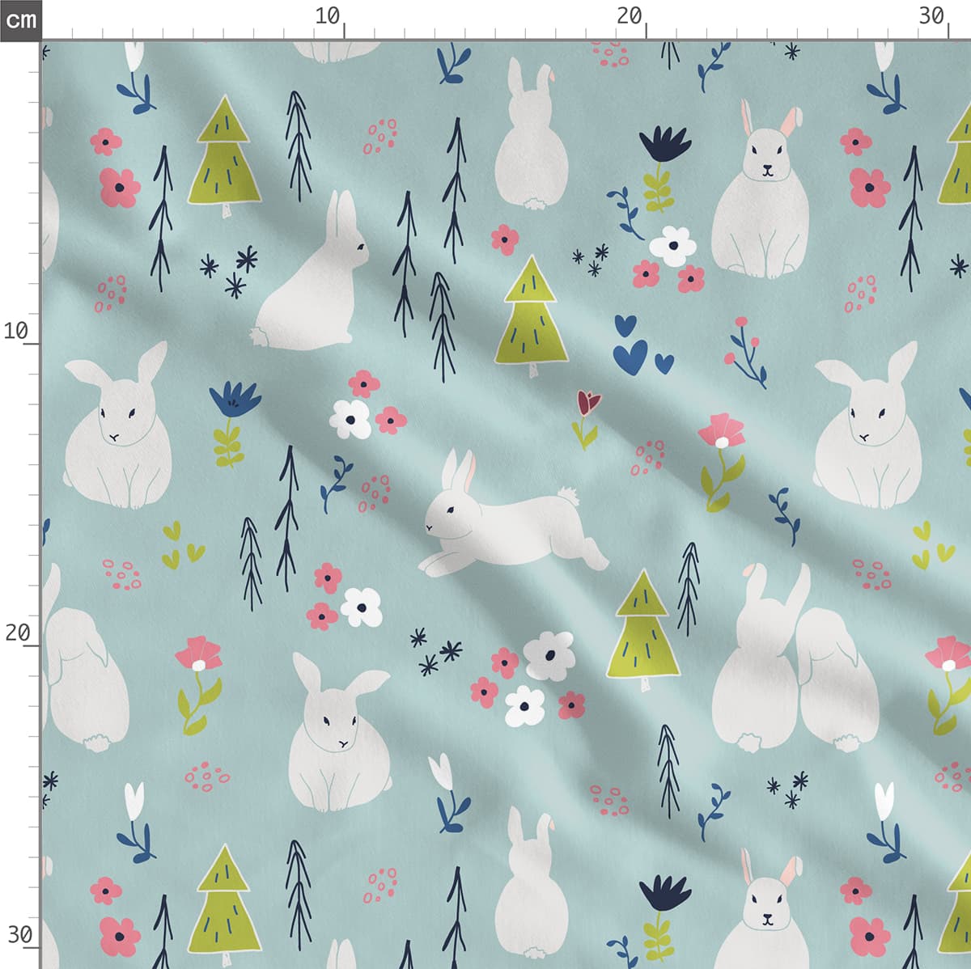This screenshot has width=971, height=969.
Task: Click the 20 mark on the left ruler
Action: pos(17,633)
